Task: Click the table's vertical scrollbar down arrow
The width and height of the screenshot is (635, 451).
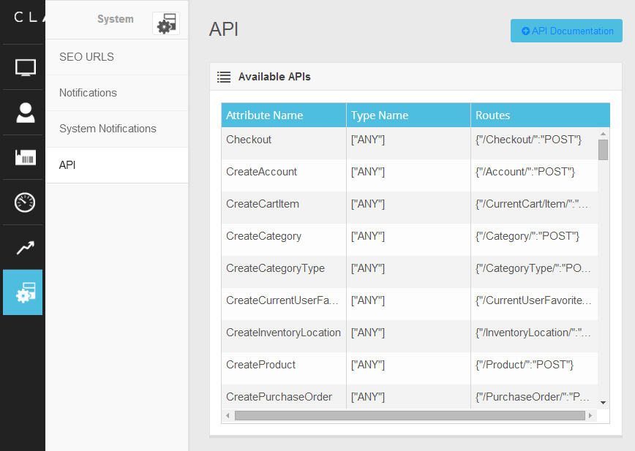Action: pos(603,402)
